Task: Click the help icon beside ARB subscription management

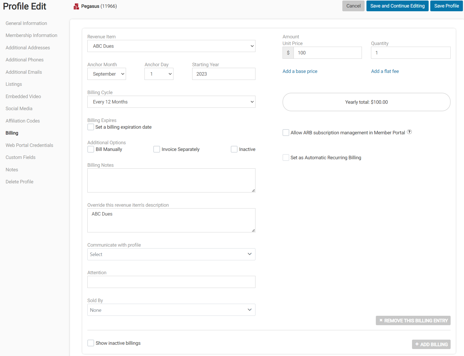Action: (x=409, y=132)
